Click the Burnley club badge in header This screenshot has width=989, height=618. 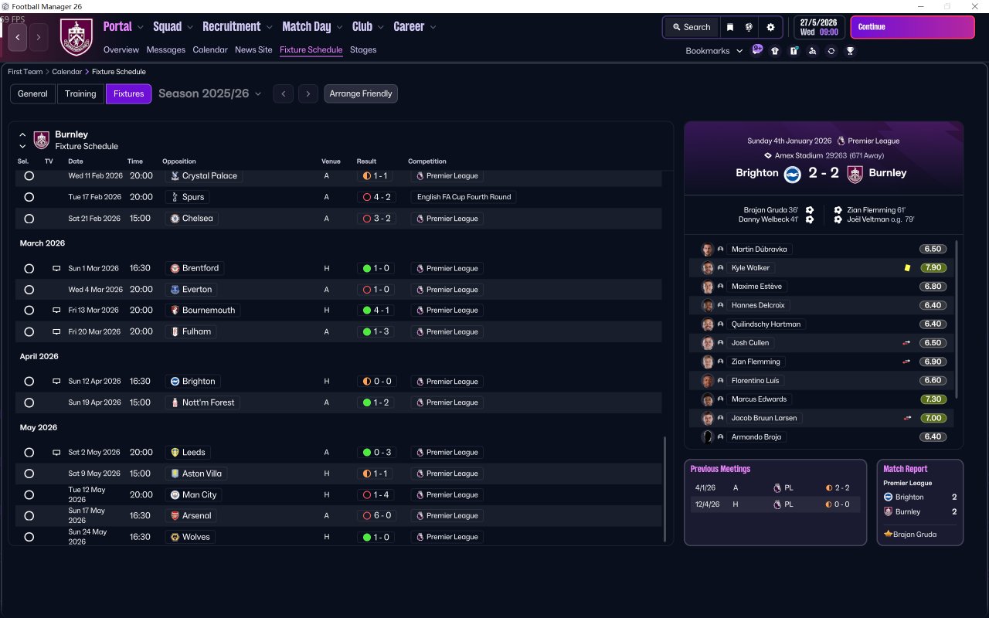click(76, 37)
